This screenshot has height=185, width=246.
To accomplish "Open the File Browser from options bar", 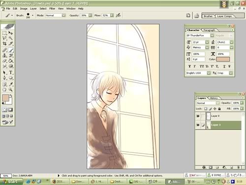I will [197, 16].
